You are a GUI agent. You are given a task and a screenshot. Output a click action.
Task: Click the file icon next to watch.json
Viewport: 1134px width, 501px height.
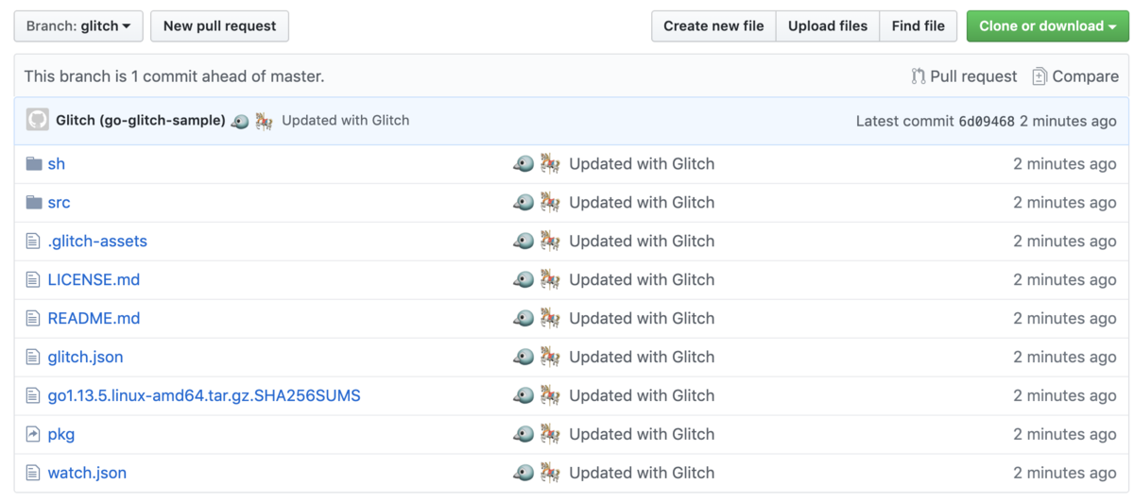pos(33,473)
